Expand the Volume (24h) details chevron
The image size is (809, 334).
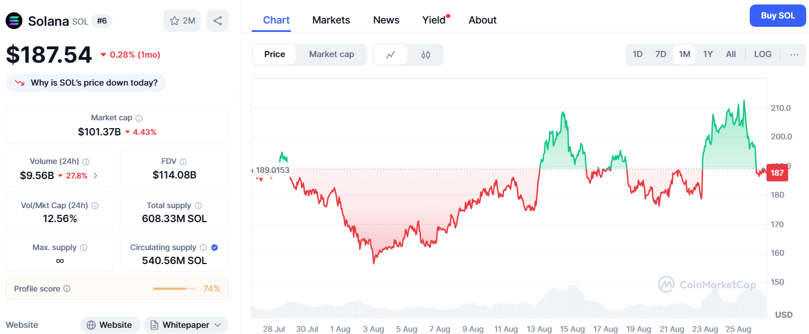click(x=95, y=175)
